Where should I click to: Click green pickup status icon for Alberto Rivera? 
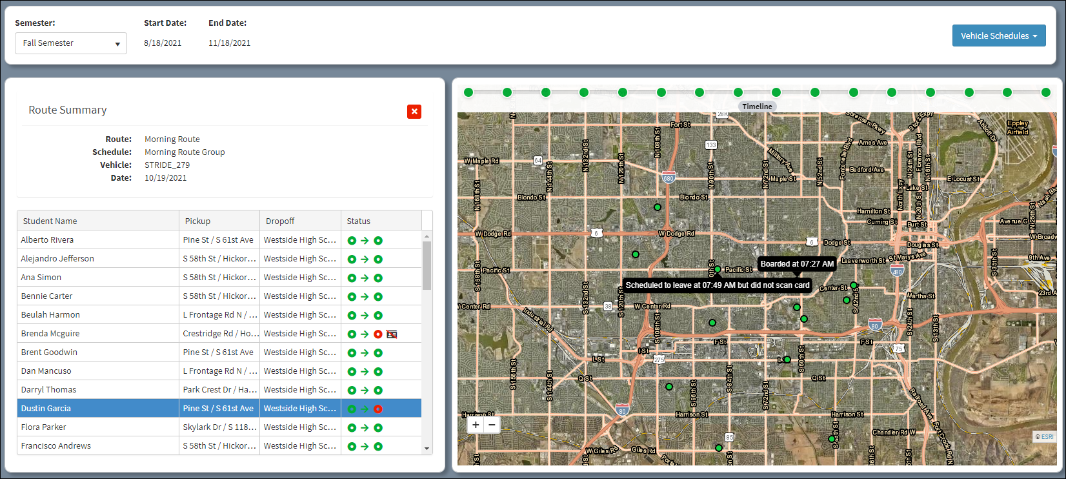(352, 240)
